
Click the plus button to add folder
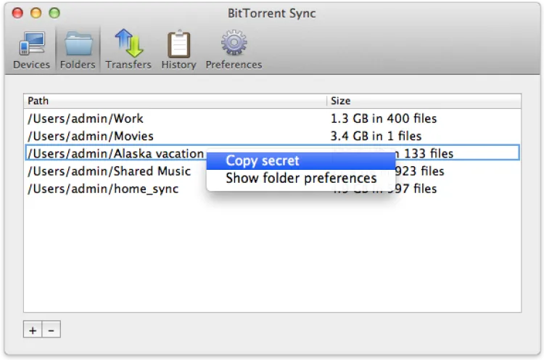(33, 330)
